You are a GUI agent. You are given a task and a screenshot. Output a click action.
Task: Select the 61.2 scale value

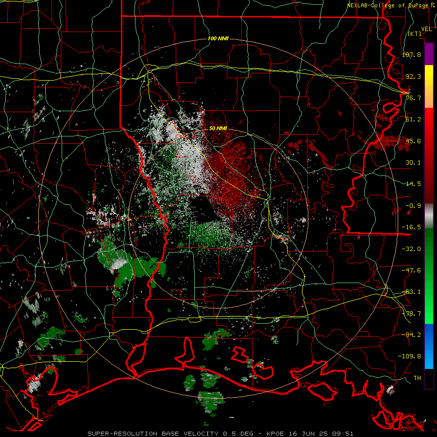coord(413,119)
